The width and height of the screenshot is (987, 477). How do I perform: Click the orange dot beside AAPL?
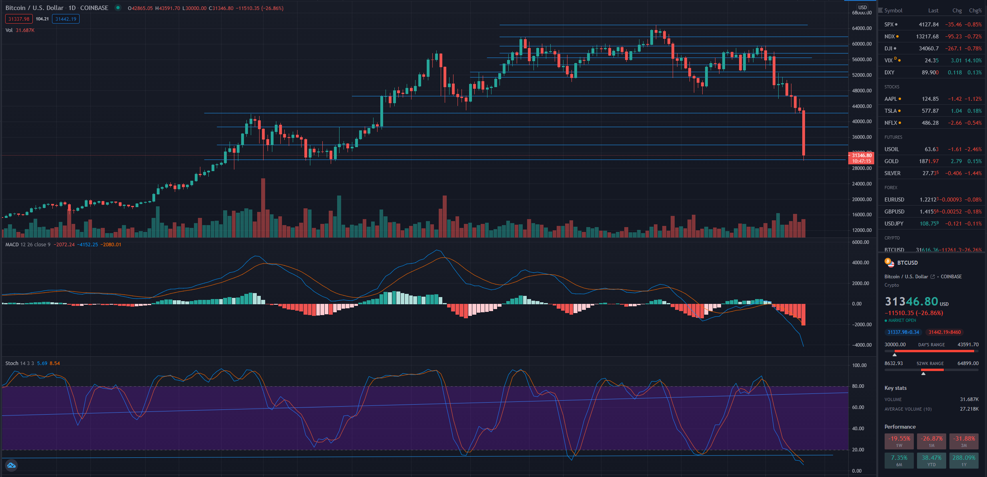point(900,99)
